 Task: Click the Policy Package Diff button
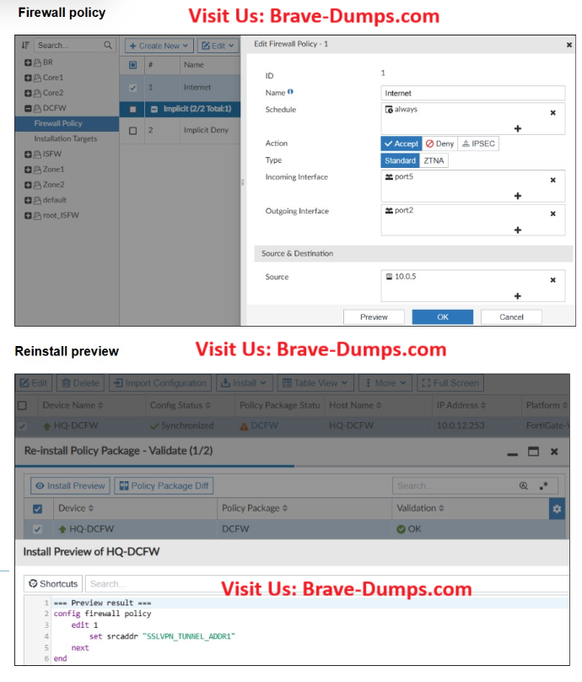pyautogui.click(x=164, y=486)
